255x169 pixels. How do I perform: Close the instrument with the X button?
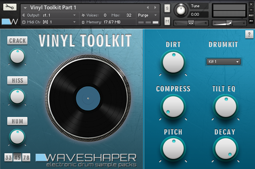[251, 4]
